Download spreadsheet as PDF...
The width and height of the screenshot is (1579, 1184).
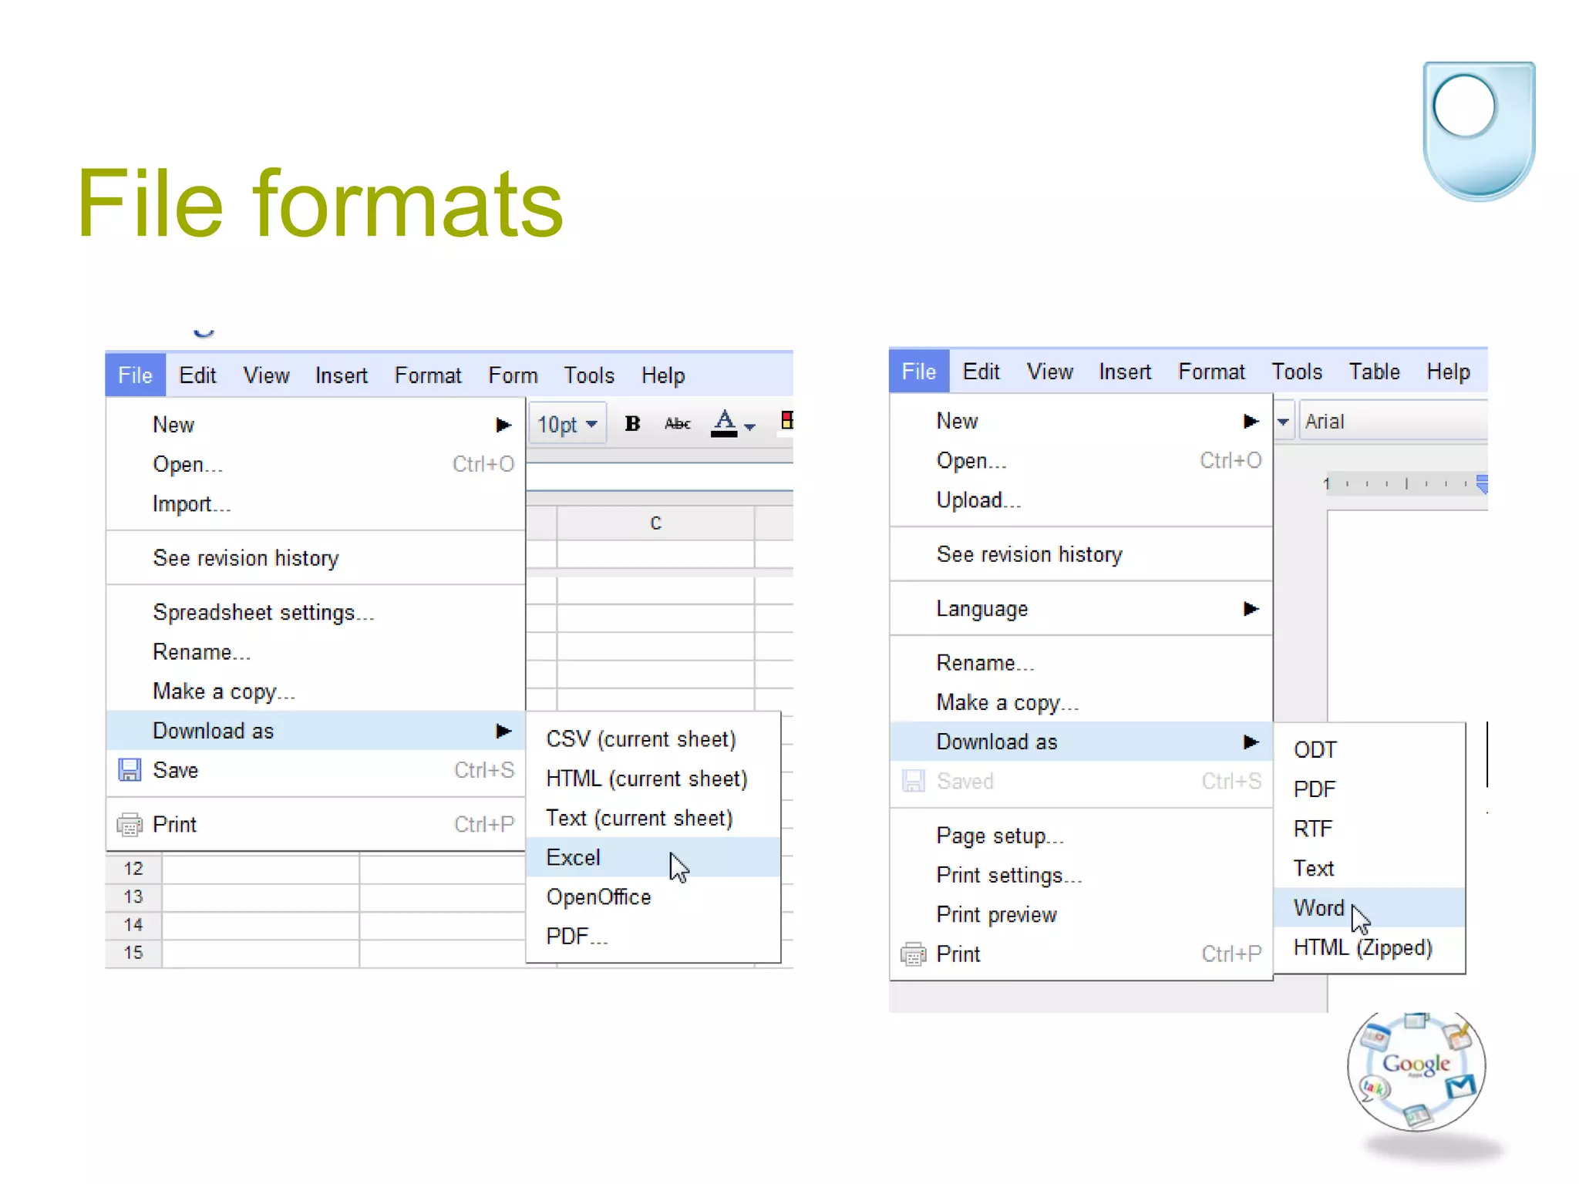(x=653, y=937)
